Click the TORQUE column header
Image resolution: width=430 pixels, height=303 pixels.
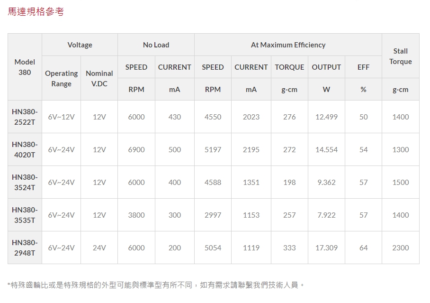click(289, 67)
